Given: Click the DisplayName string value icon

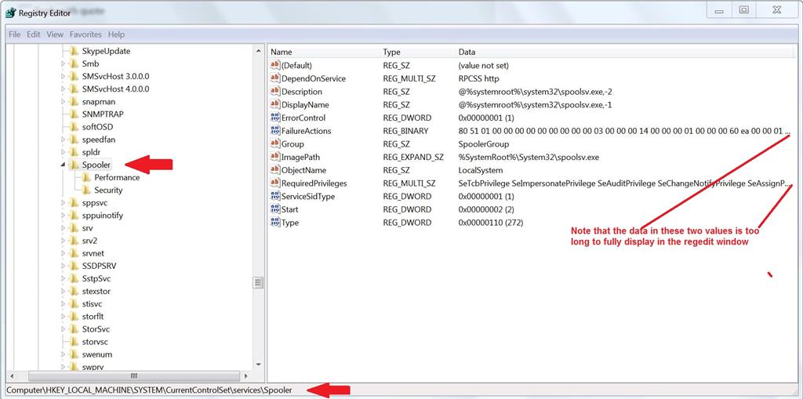Looking at the screenshot, I should [x=275, y=104].
